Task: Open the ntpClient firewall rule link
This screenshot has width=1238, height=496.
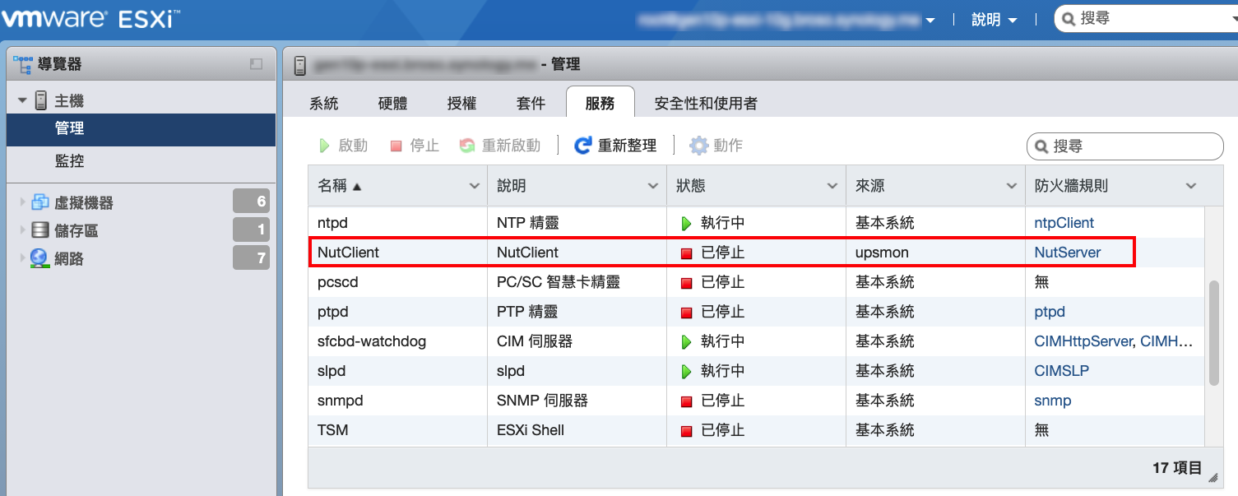Action: point(1064,223)
